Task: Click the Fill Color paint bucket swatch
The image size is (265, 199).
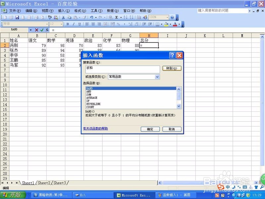Action: (x=166, y=24)
